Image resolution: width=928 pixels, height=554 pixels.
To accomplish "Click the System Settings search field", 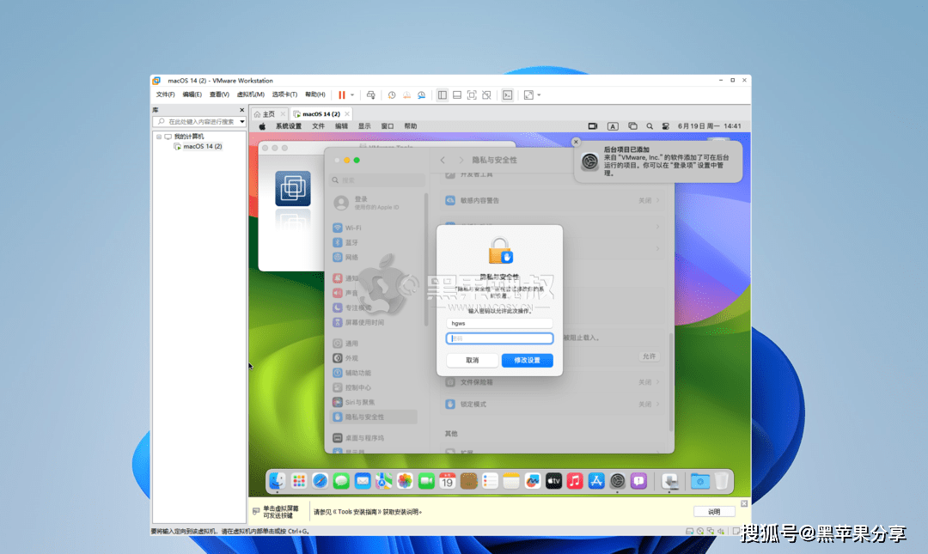I will (377, 180).
